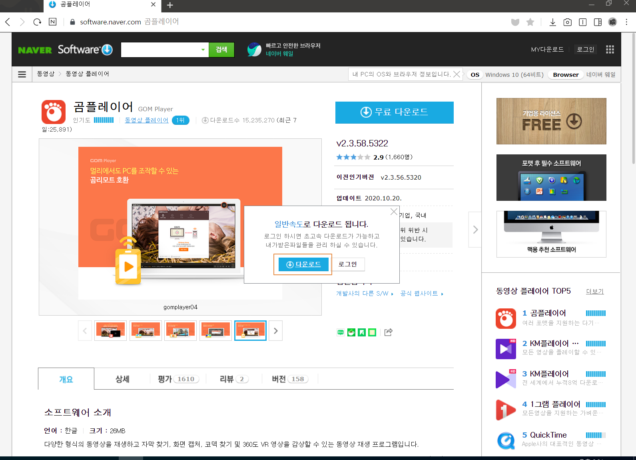Show previous thumbnails with left arrow

[85, 331]
